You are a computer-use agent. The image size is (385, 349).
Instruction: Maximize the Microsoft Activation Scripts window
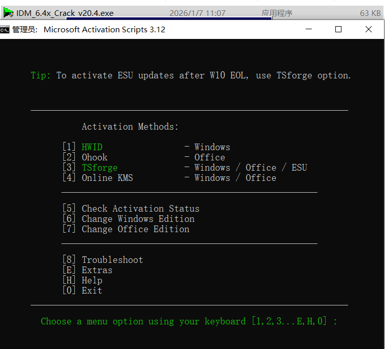[338, 29]
